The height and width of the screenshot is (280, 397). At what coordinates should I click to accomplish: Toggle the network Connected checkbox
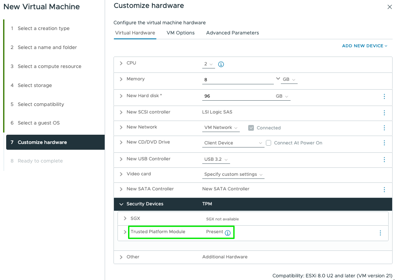pyautogui.click(x=251, y=128)
